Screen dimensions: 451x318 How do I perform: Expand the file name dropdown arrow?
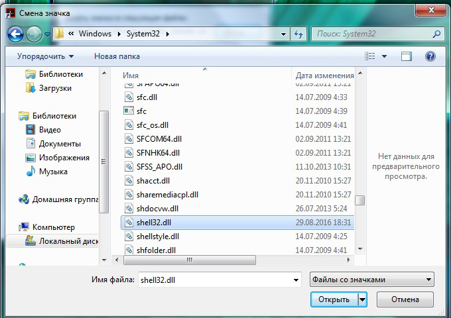[x=295, y=280]
